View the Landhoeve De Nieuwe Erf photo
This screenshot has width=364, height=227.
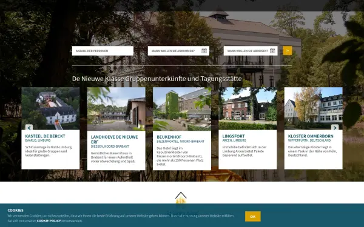click(x=116, y=109)
